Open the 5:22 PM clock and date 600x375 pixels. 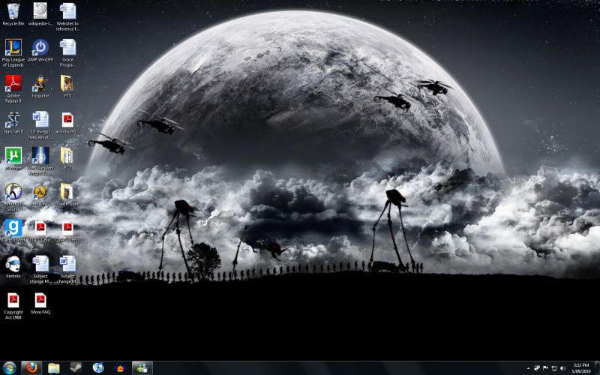tap(580, 368)
